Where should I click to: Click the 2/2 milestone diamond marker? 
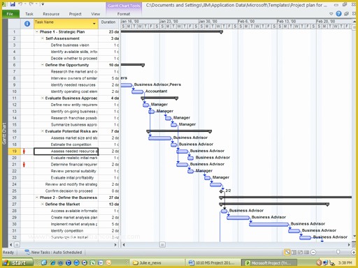221,191
